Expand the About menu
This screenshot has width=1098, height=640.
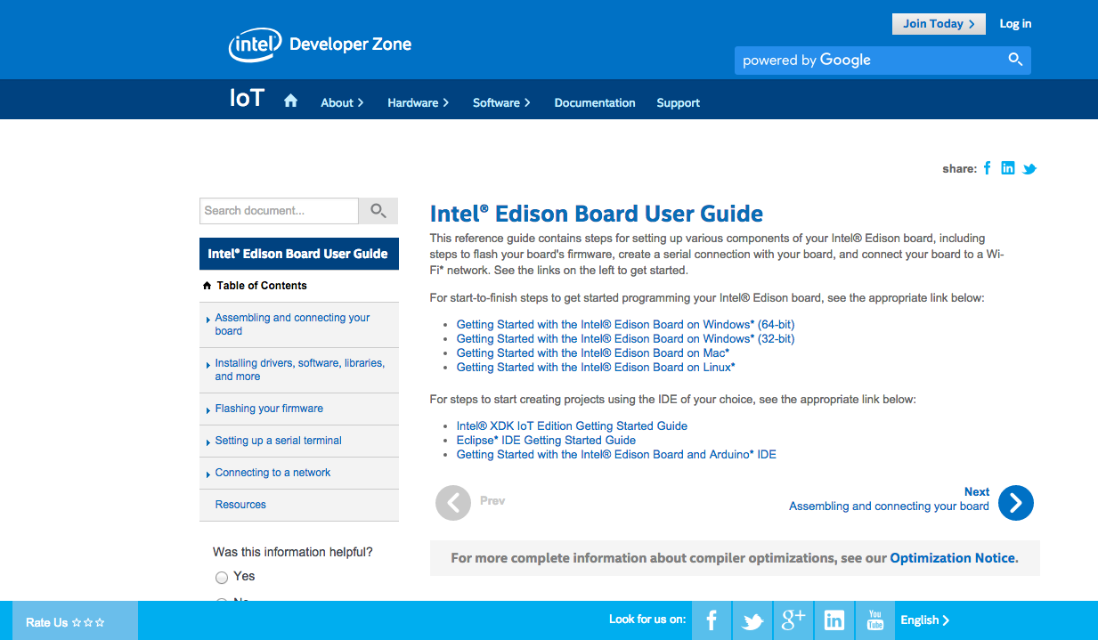point(342,103)
